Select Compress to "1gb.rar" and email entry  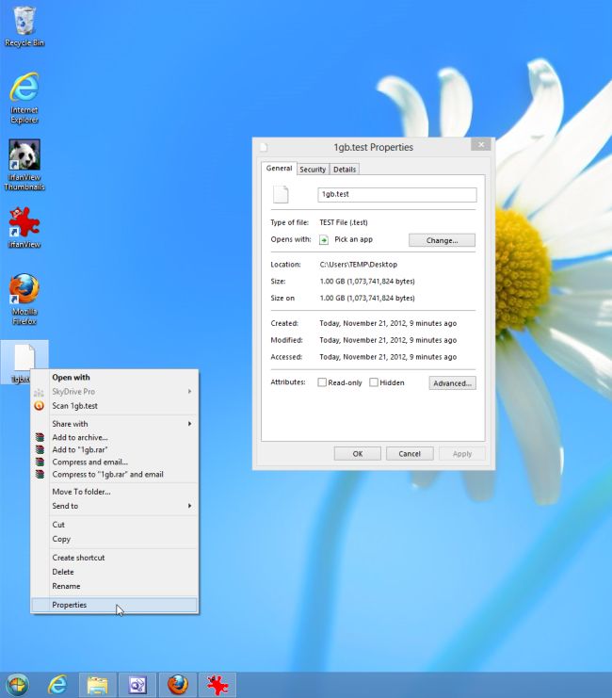pyautogui.click(x=114, y=475)
